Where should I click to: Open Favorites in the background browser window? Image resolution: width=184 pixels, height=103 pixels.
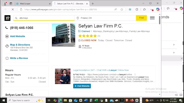pyautogui.click(x=168, y=8)
